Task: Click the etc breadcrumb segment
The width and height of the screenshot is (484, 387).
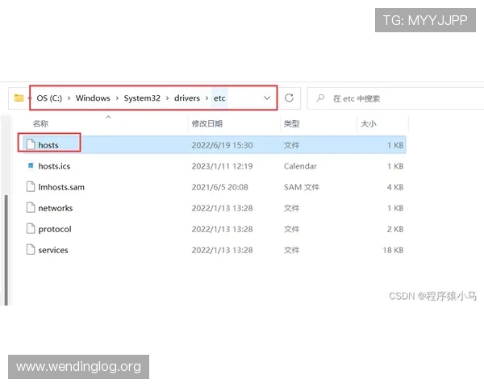Action: point(219,98)
